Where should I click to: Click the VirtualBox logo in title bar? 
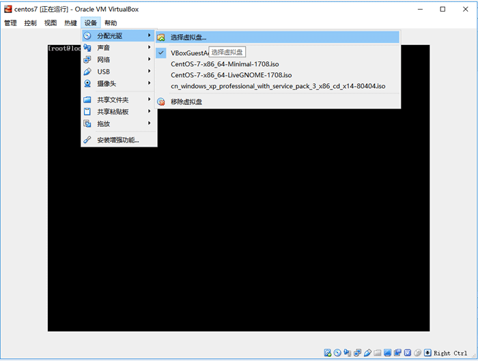pyautogui.click(x=8, y=9)
